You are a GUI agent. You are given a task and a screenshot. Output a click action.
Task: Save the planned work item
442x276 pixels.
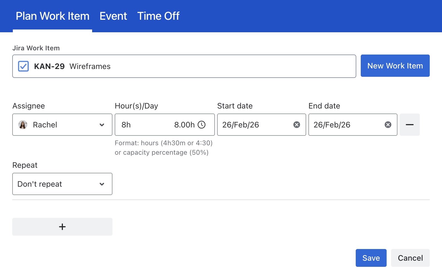[x=371, y=258]
